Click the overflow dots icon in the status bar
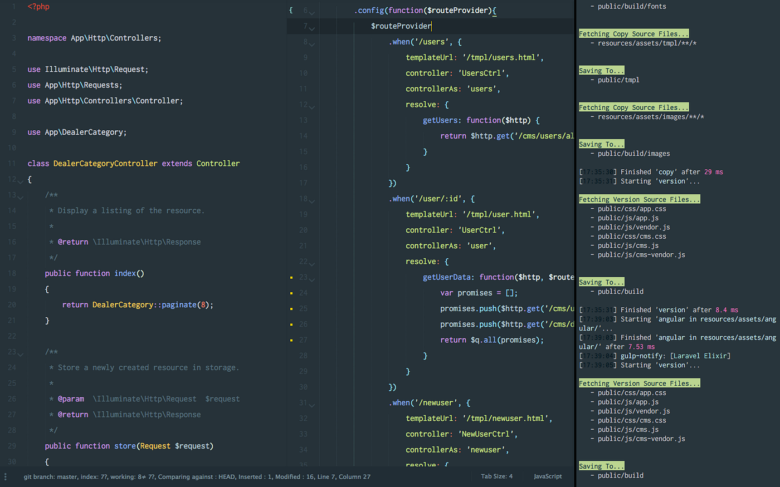Image resolution: width=780 pixels, height=487 pixels. click(6, 476)
